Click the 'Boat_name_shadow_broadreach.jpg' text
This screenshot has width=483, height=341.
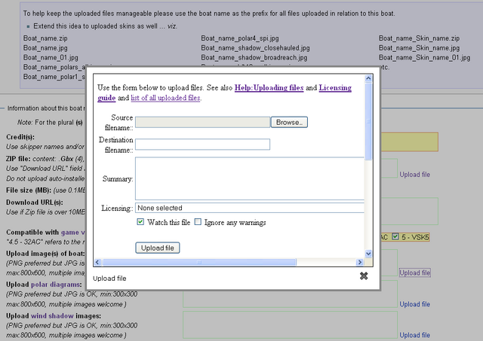[254, 57]
